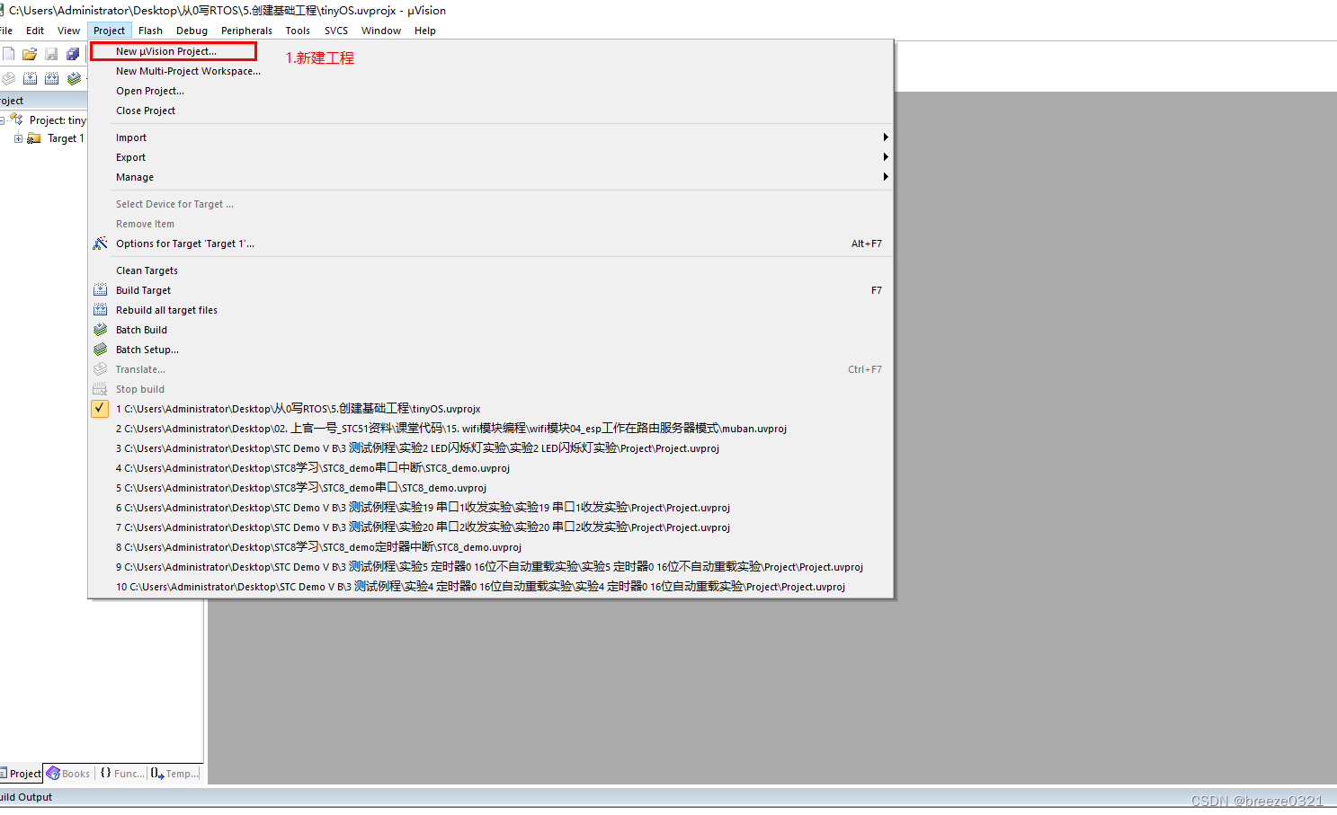The width and height of the screenshot is (1337, 815).
Task: Click the Save All toolbar icon
Action: pyautogui.click(x=73, y=54)
